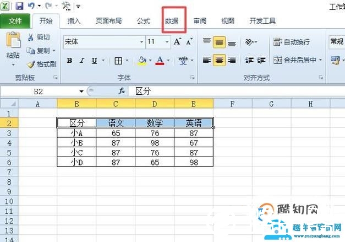345x242 pixels.
Task: Click inside the formula bar showing 区分
Action: tap(237, 92)
